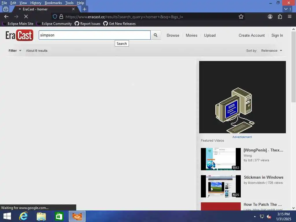This screenshot has width=296, height=222.
Task: Show hidden system tray icons
Action: coord(255,217)
